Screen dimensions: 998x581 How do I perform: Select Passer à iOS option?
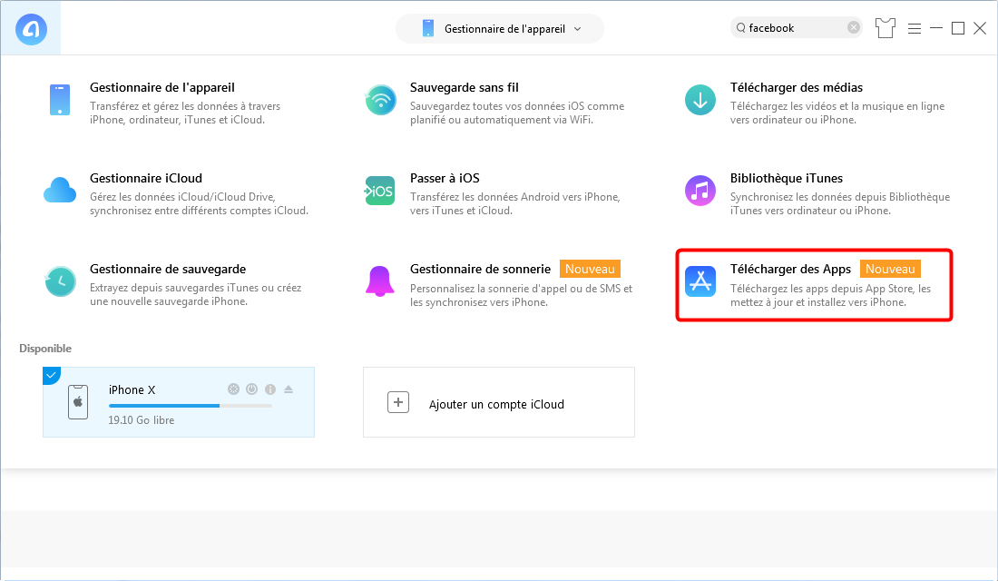444,179
